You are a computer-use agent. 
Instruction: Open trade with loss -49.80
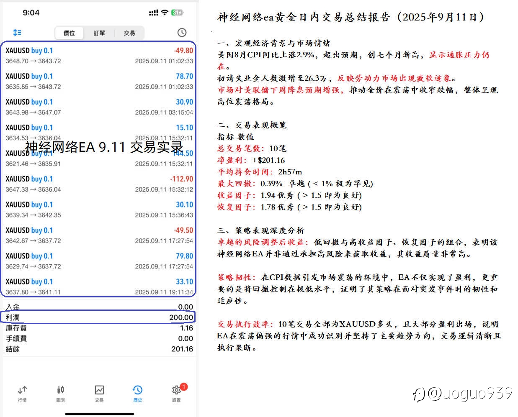pyautogui.click(x=99, y=55)
